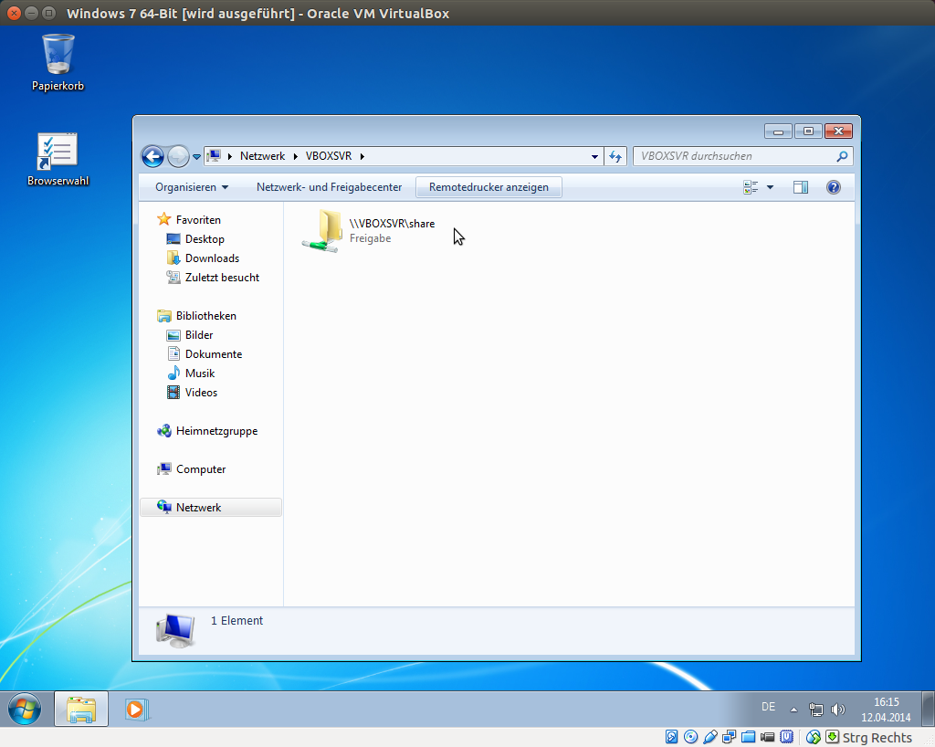935x747 pixels.
Task: Select Favoriten in the navigation pane
Action: tap(198, 220)
